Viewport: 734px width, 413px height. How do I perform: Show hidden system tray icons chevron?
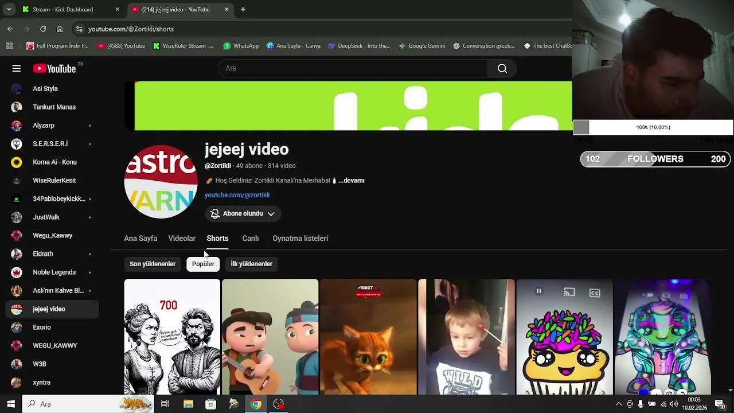click(x=618, y=404)
